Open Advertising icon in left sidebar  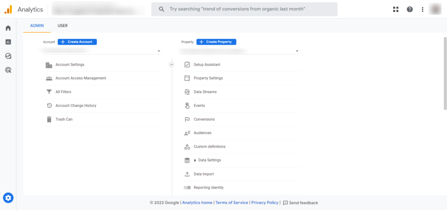point(8,70)
